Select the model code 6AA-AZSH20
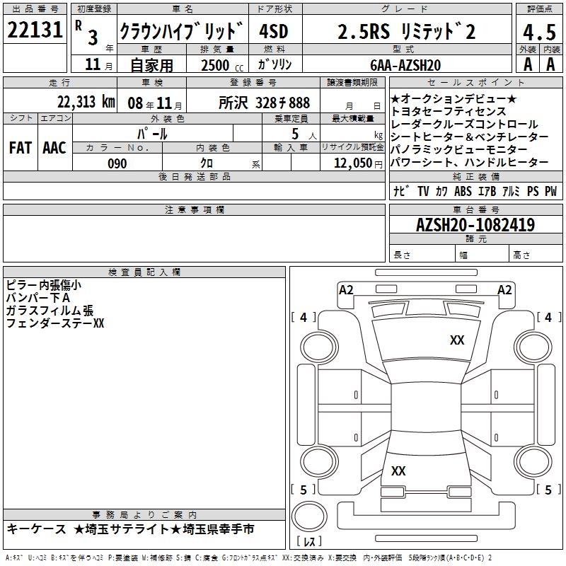The image size is (566, 566). [405, 64]
